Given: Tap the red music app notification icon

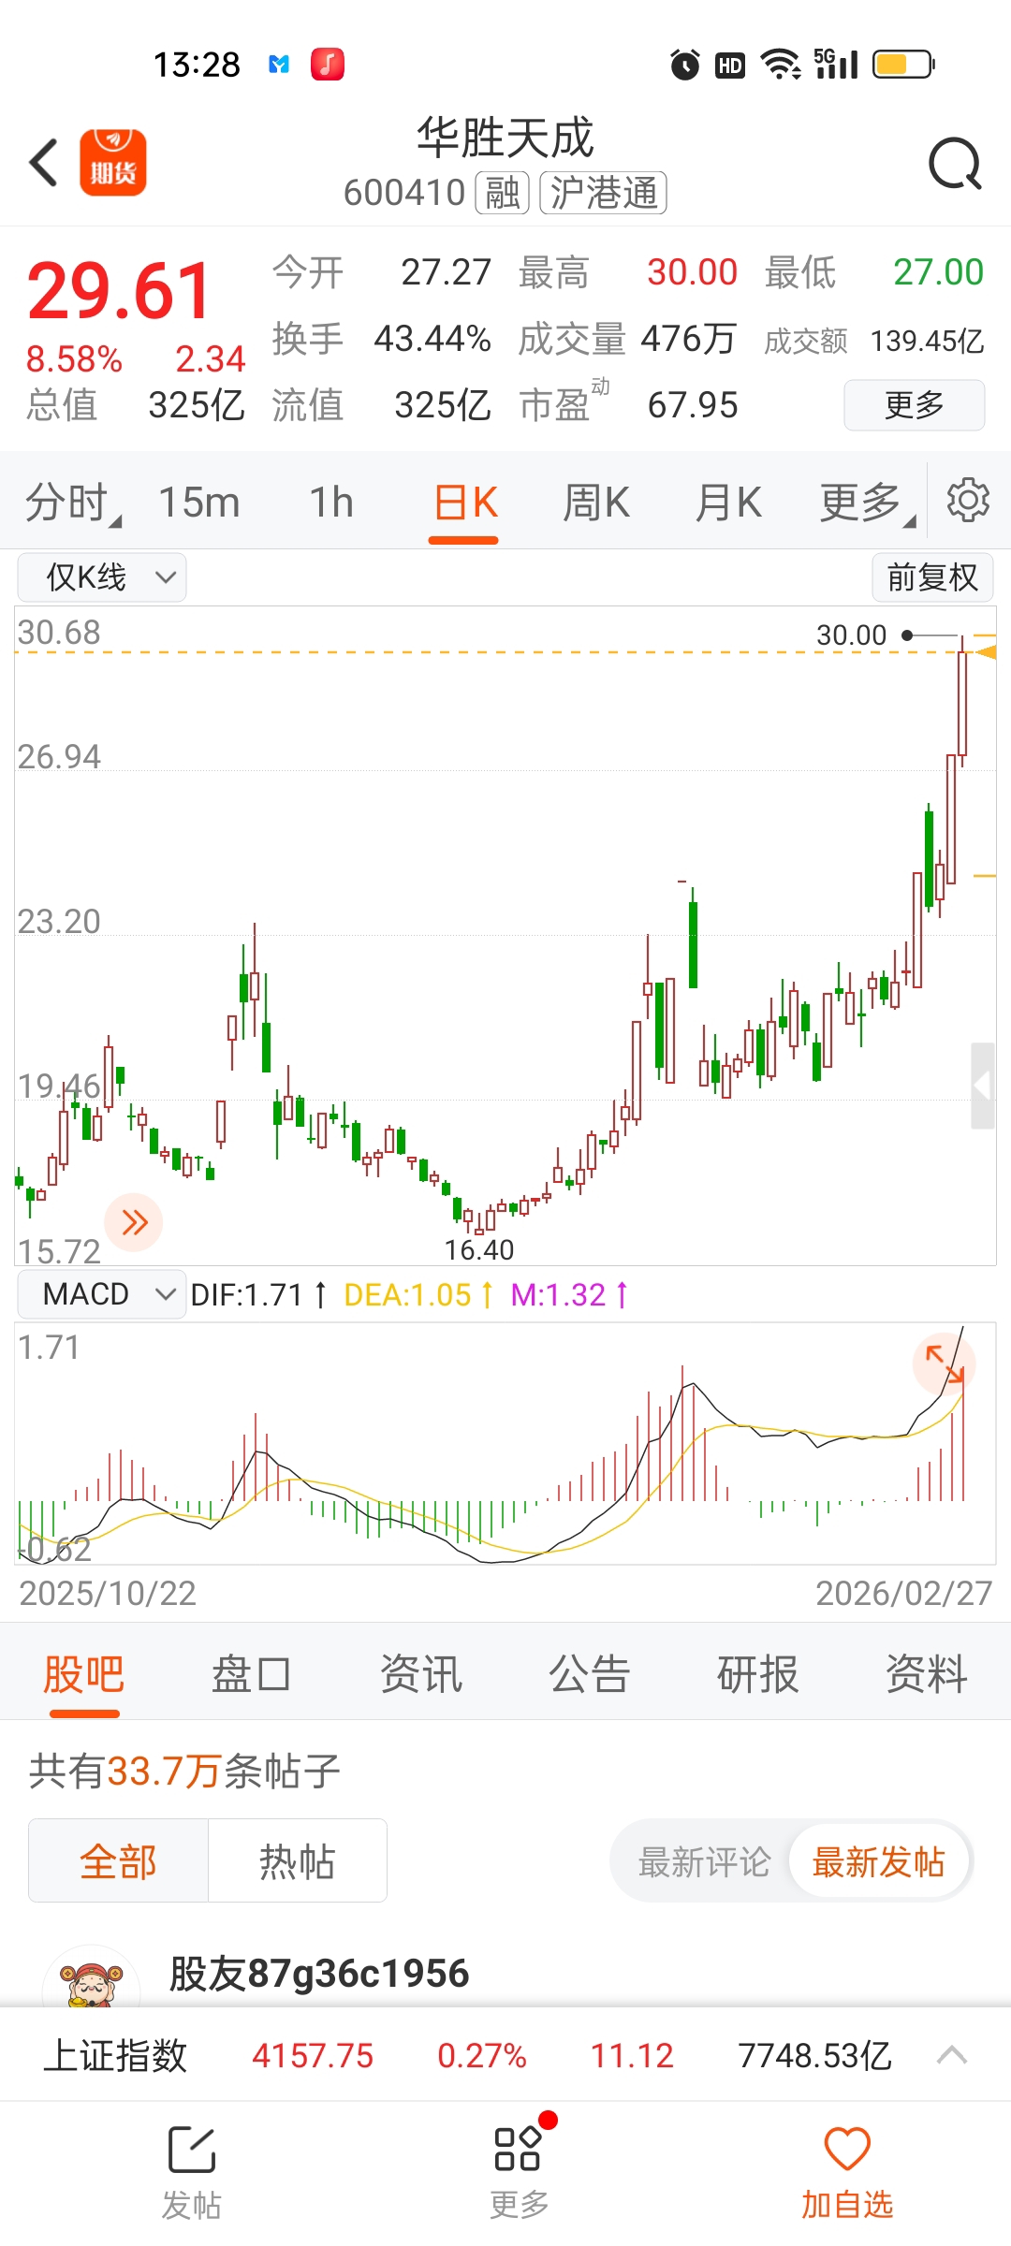Looking at the screenshot, I should 328,65.
